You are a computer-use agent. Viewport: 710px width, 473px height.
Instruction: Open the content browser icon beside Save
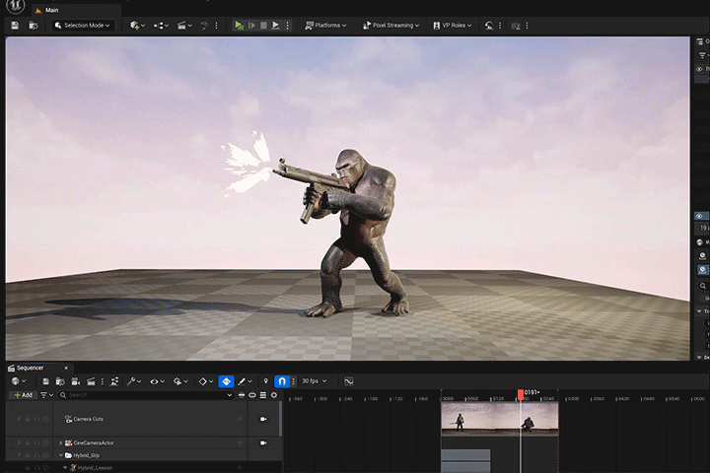click(x=34, y=26)
